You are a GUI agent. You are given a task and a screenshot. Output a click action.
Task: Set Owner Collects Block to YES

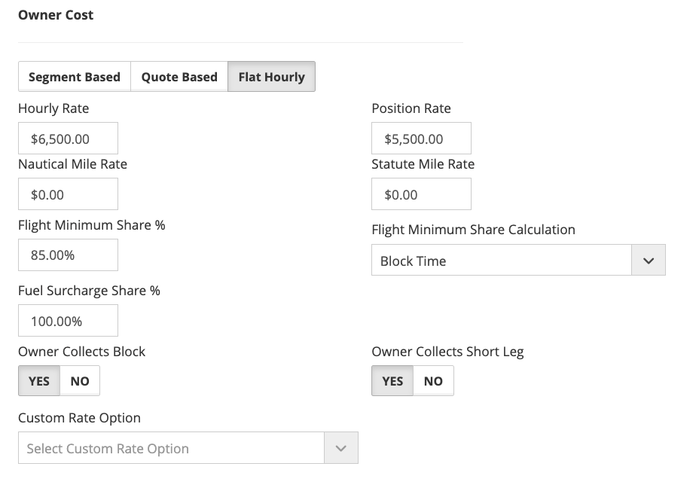(39, 381)
